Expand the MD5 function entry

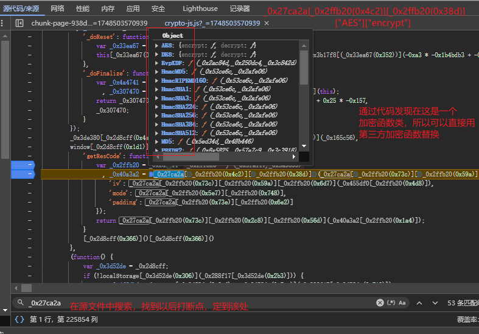pos(156,142)
